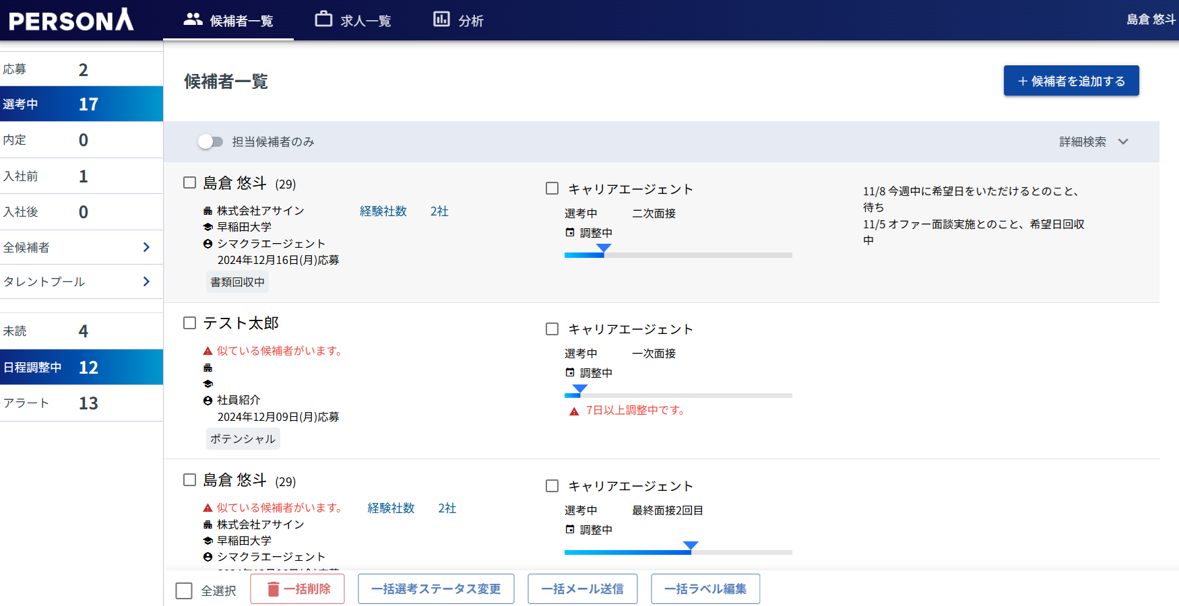Select 入社前 filter in sidebar
Viewport: 1179px width, 606px height.
coord(82,176)
